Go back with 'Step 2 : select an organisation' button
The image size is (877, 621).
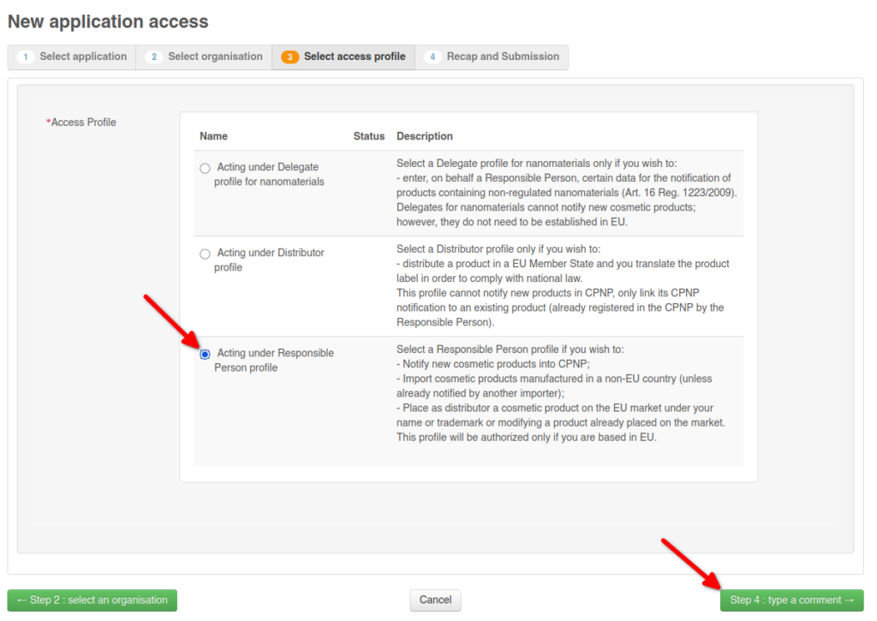pos(92,600)
